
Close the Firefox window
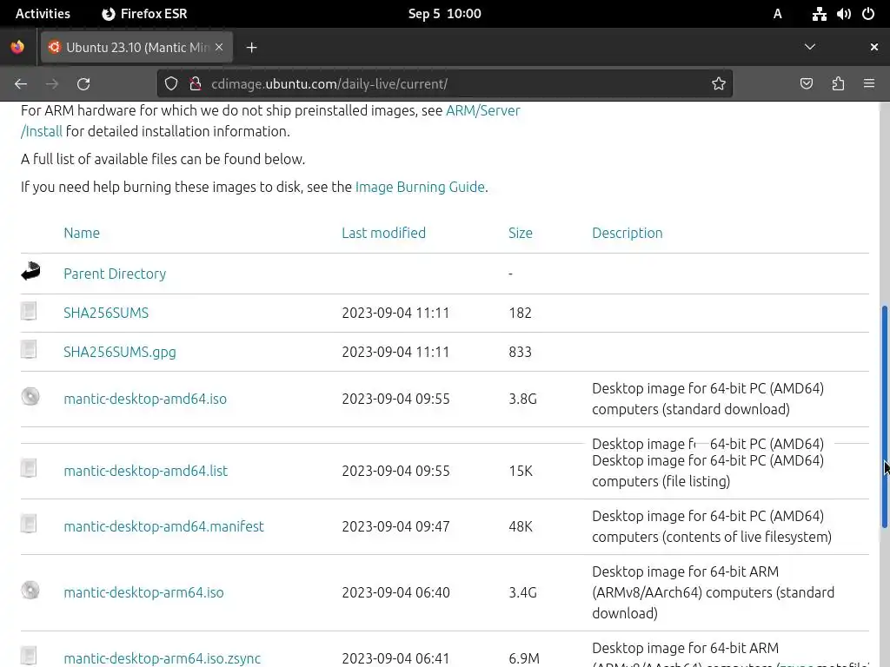point(874,47)
